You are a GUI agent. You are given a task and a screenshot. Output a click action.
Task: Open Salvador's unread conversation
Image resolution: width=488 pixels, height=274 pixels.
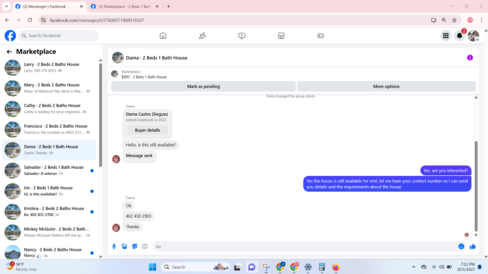[49, 171]
